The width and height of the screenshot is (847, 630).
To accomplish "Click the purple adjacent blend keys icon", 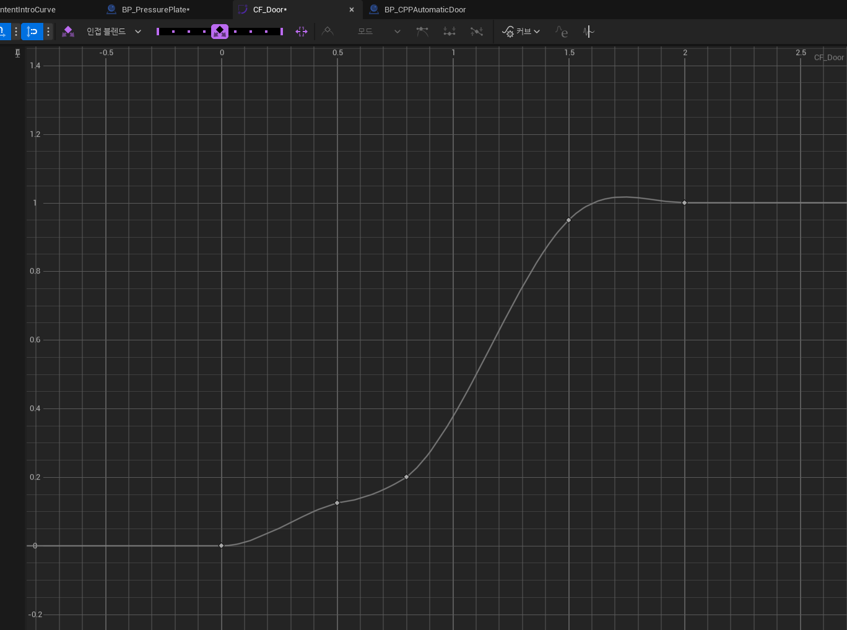I will click(68, 32).
